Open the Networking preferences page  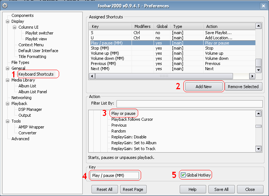click(x=21, y=98)
